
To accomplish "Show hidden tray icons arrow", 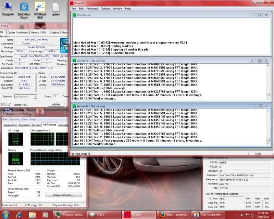I will [237, 215].
